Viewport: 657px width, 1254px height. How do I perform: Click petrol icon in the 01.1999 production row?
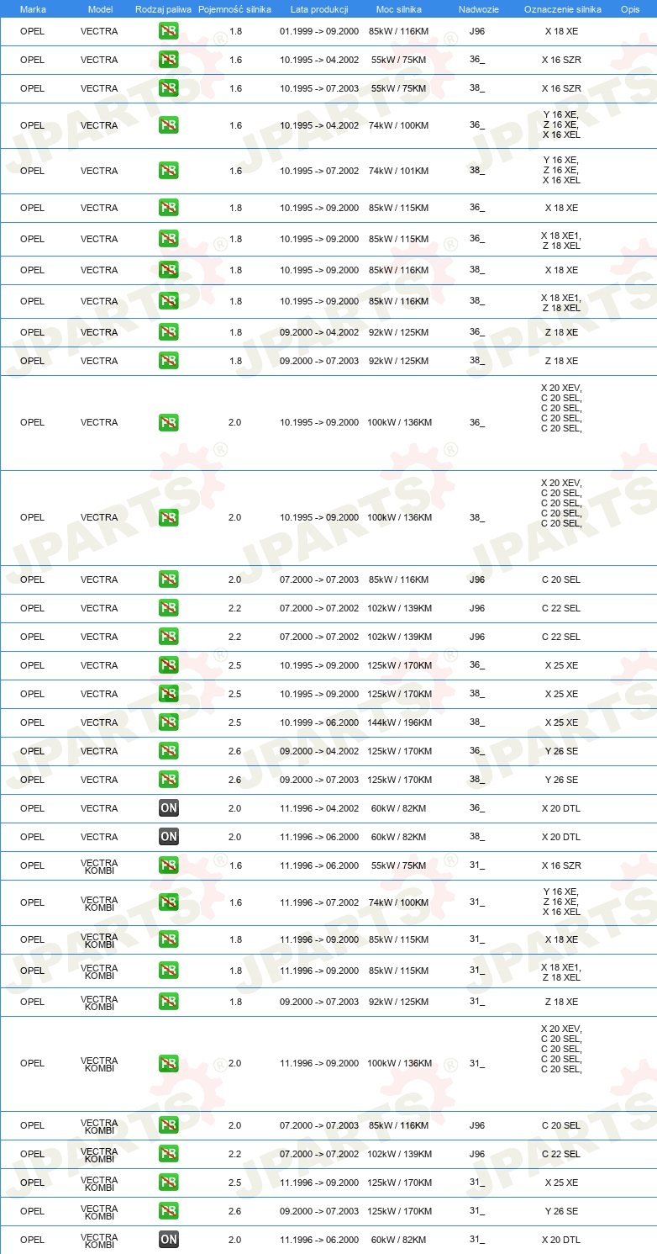(x=169, y=31)
